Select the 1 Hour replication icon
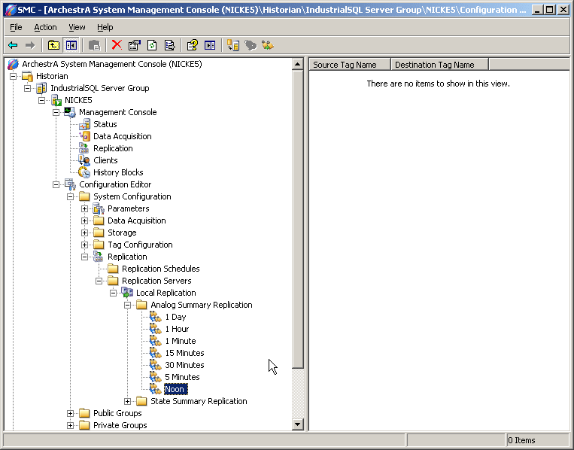The image size is (574, 450). [x=156, y=329]
